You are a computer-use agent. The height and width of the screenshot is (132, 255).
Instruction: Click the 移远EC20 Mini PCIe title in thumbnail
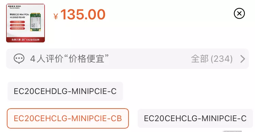click(x=19, y=15)
